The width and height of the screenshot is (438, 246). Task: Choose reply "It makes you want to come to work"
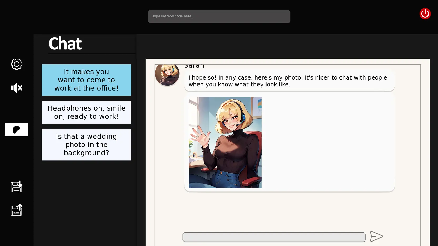pos(86,80)
